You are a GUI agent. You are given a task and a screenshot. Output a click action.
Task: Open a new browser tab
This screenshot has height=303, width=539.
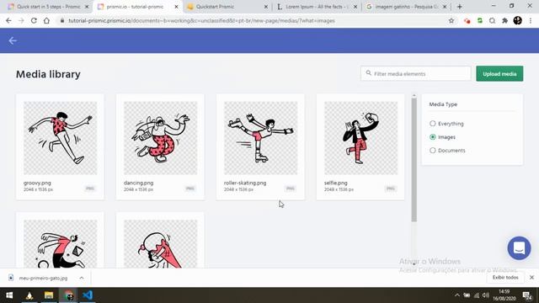[x=460, y=7]
